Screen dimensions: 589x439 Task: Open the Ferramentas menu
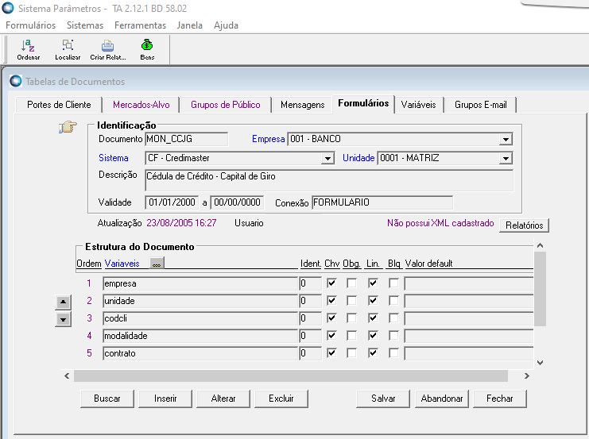tap(140, 25)
